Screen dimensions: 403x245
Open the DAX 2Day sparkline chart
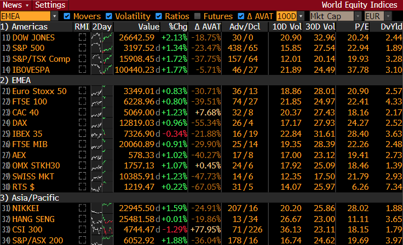pos(102,123)
